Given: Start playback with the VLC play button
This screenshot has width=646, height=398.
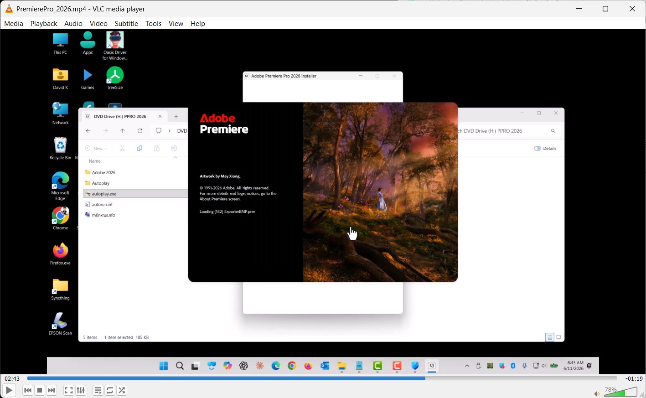Looking at the screenshot, I should pos(9,390).
